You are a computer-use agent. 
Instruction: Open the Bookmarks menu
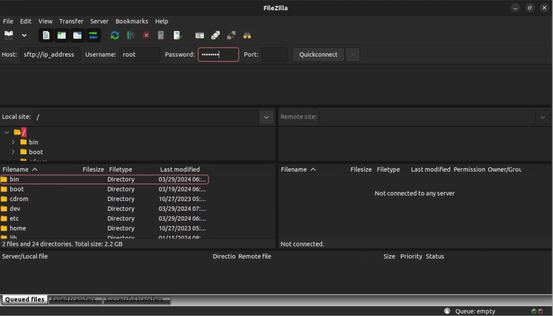pos(131,21)
